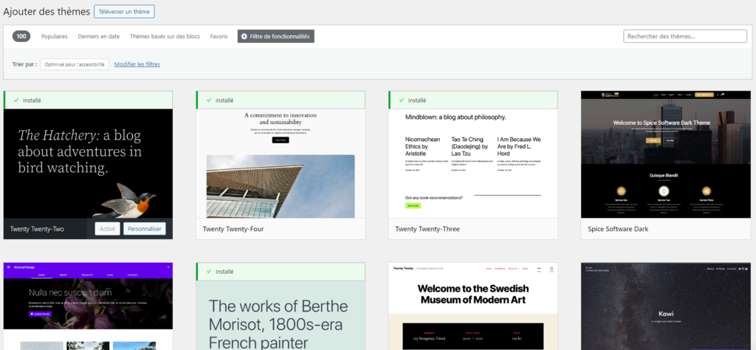The width and height of the screenshot is (756, 350).
Task: Click the Installé checkmark on Twenty Twenty-Two
Action: [16, 100]
